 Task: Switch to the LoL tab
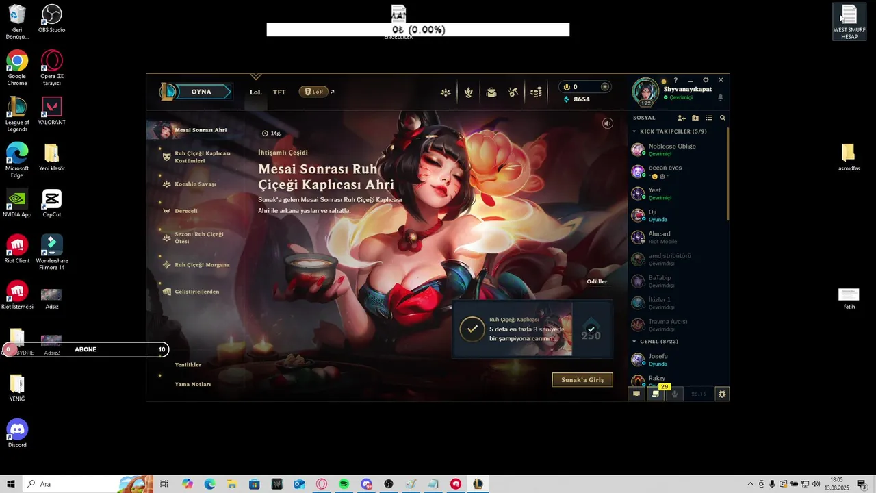click(x=255, y=92)
